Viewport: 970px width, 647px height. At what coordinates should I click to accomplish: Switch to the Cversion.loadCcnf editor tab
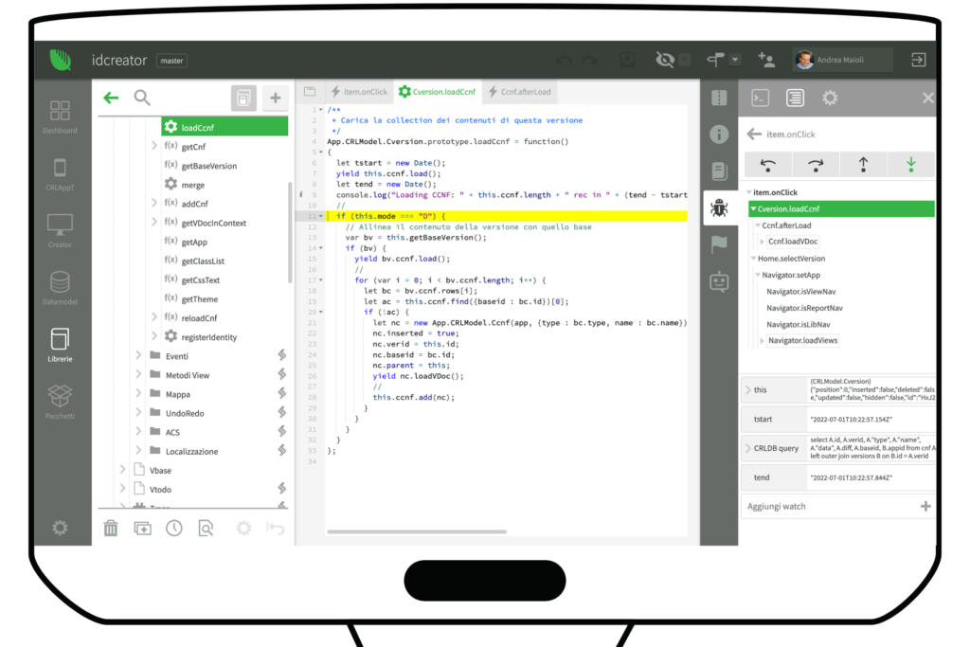tap(438, 92)
